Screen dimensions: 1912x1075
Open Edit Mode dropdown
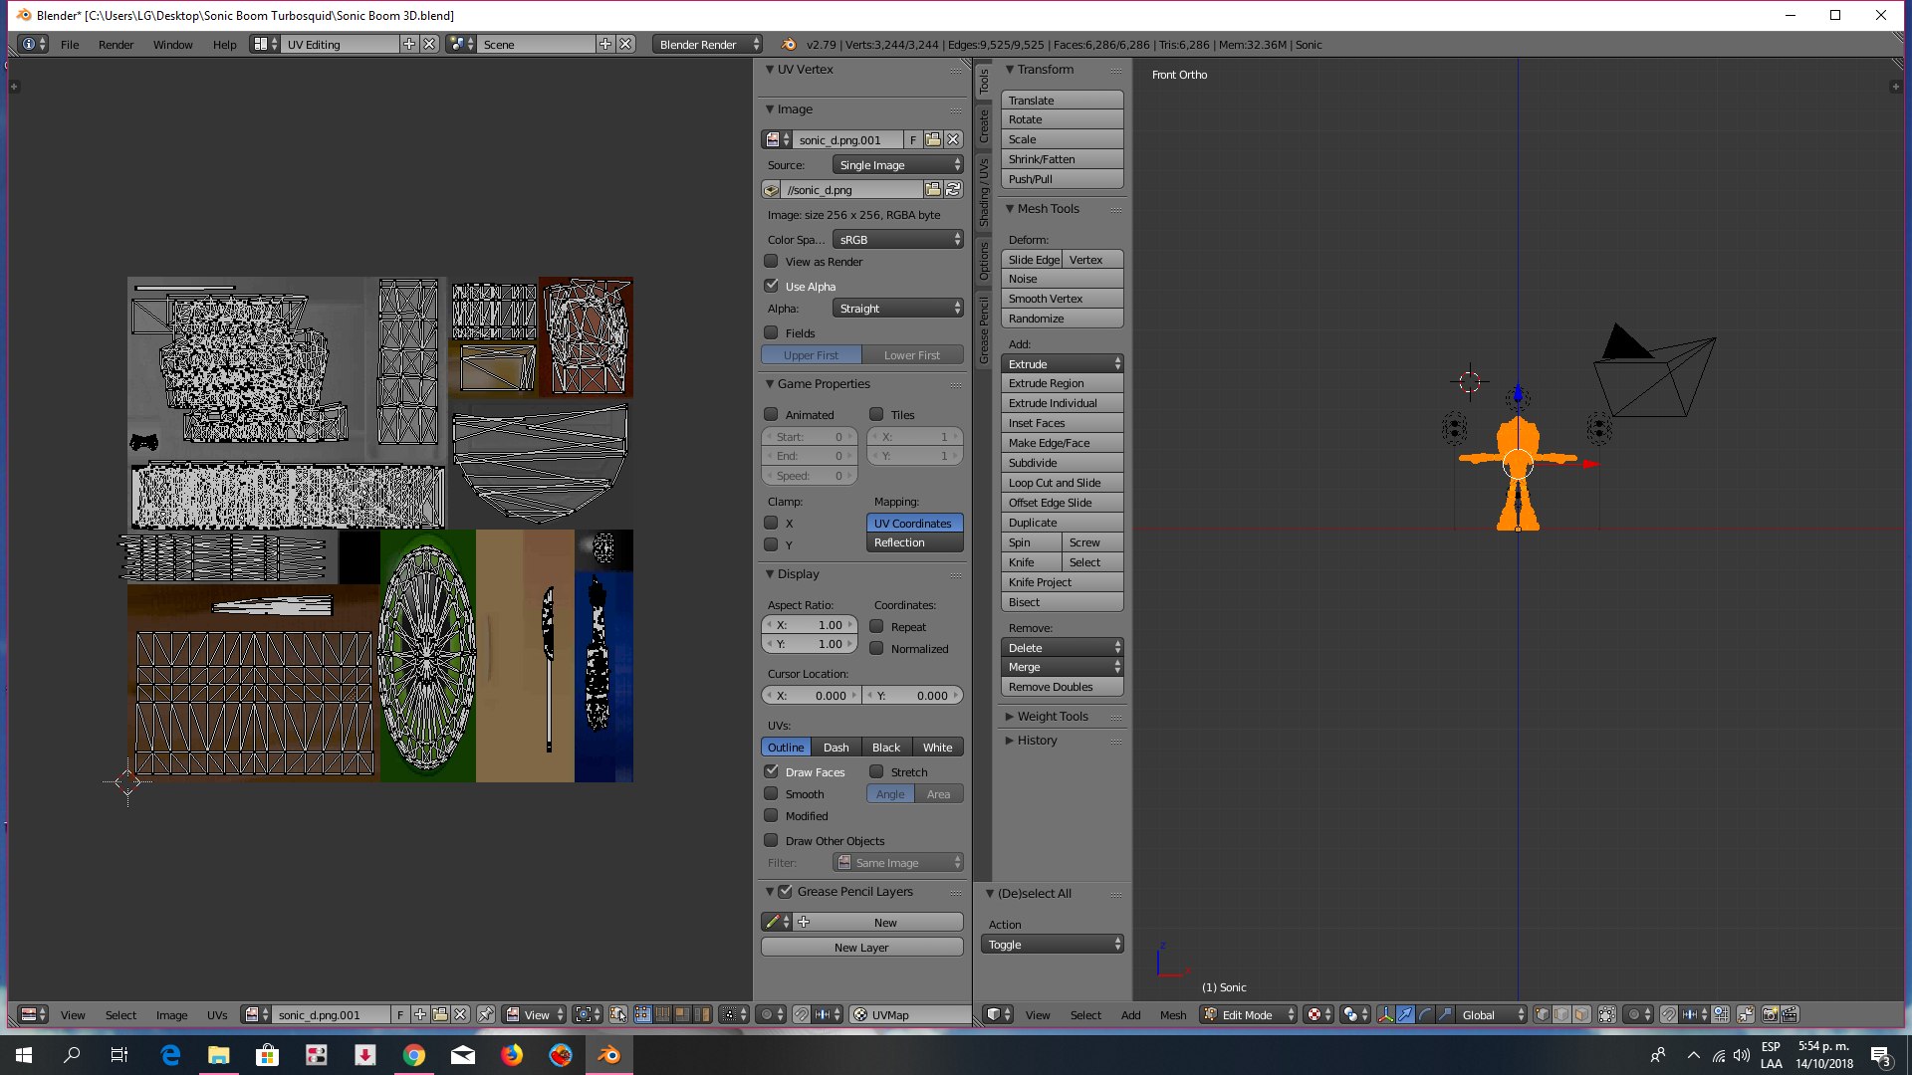tap(1249, 1014)
